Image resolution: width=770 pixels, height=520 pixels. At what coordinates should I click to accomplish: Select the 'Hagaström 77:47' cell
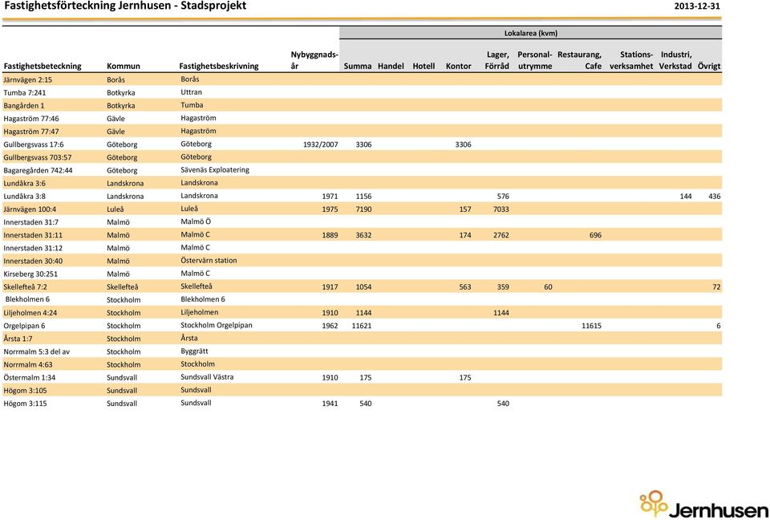tap(31, 132)
